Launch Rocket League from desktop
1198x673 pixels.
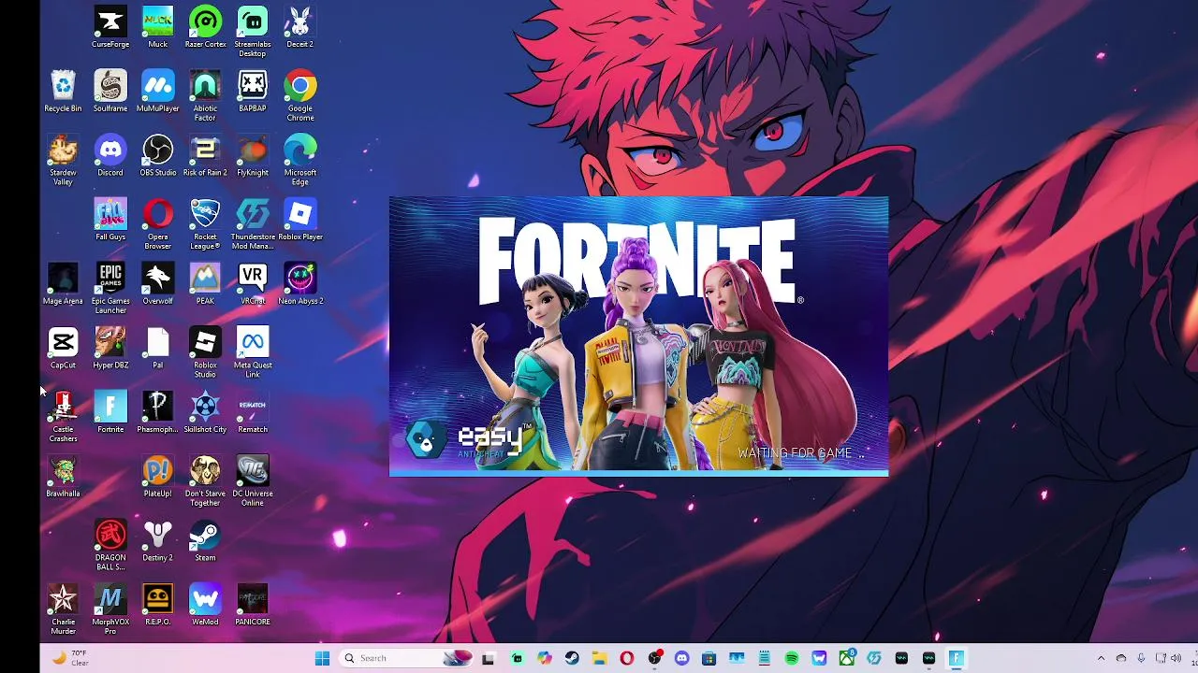[x=205, y=224]
